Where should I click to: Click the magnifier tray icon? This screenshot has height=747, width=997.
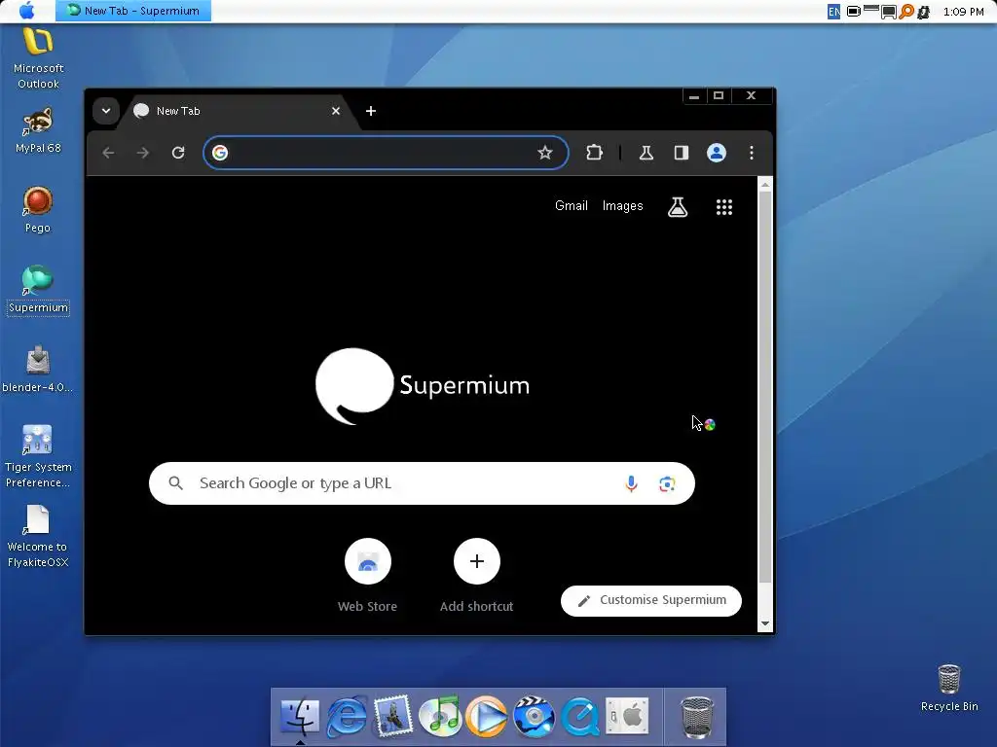(x=906, y=12)
